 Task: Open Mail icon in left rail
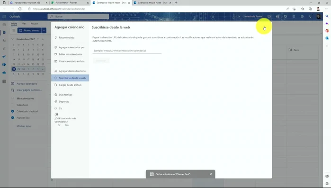click(4, 25)
